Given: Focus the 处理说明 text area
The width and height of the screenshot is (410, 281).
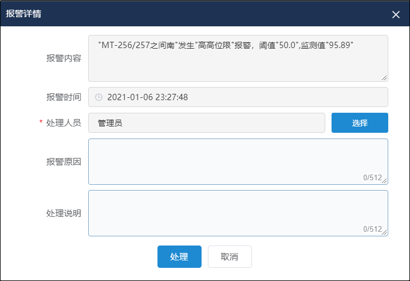Looking at the screenshot, I should tap(238, 213).
